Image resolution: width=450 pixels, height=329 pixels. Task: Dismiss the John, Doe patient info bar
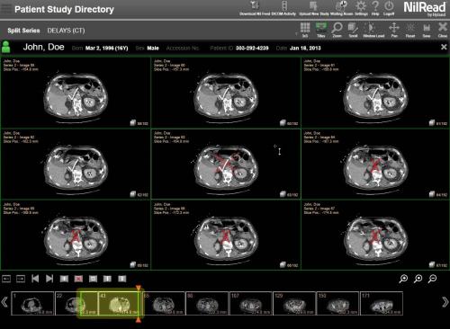[444, 47]
